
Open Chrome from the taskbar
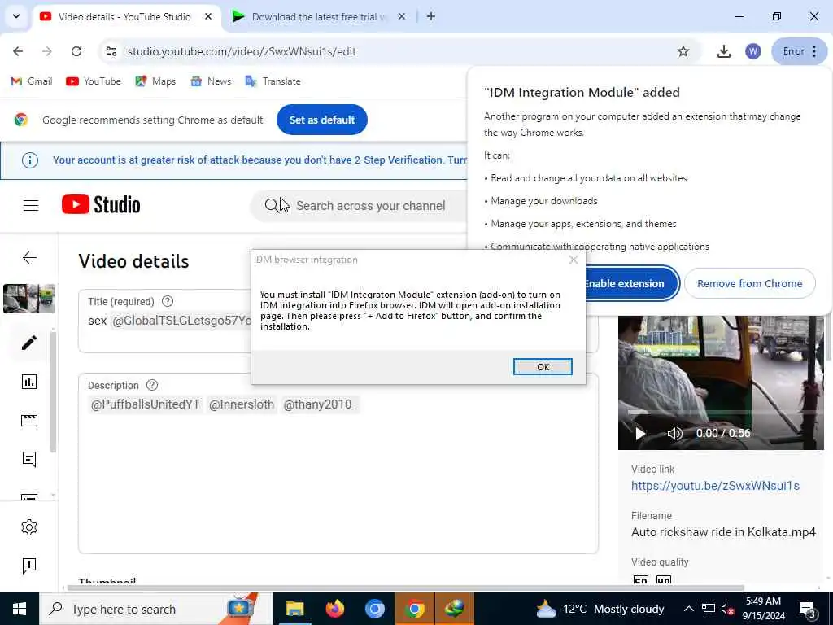coord(415,609)
